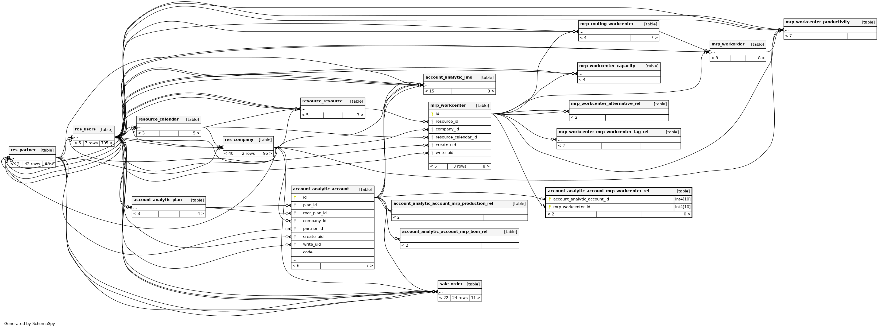Click the yellow key icon beside account_analytic_account id
The image size is (881, 329).
click(295, 198)
